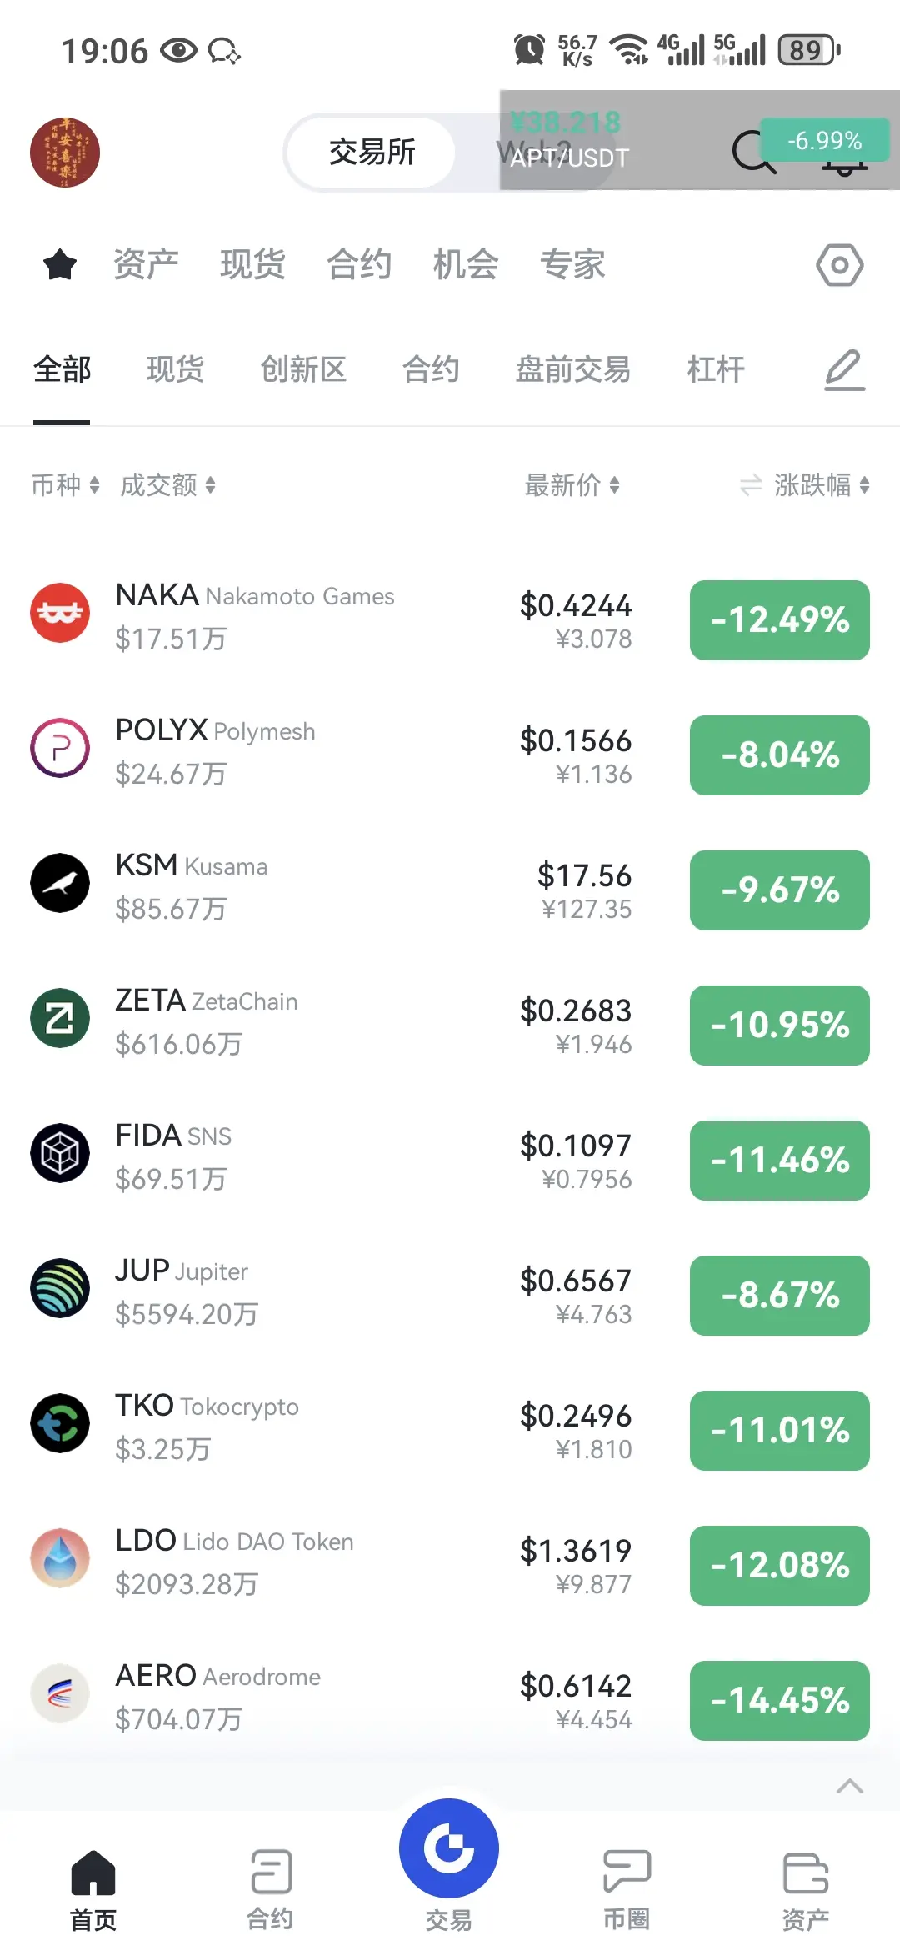Toggle the 涨跌幅 swap arrows display

(x=751, y=485)
